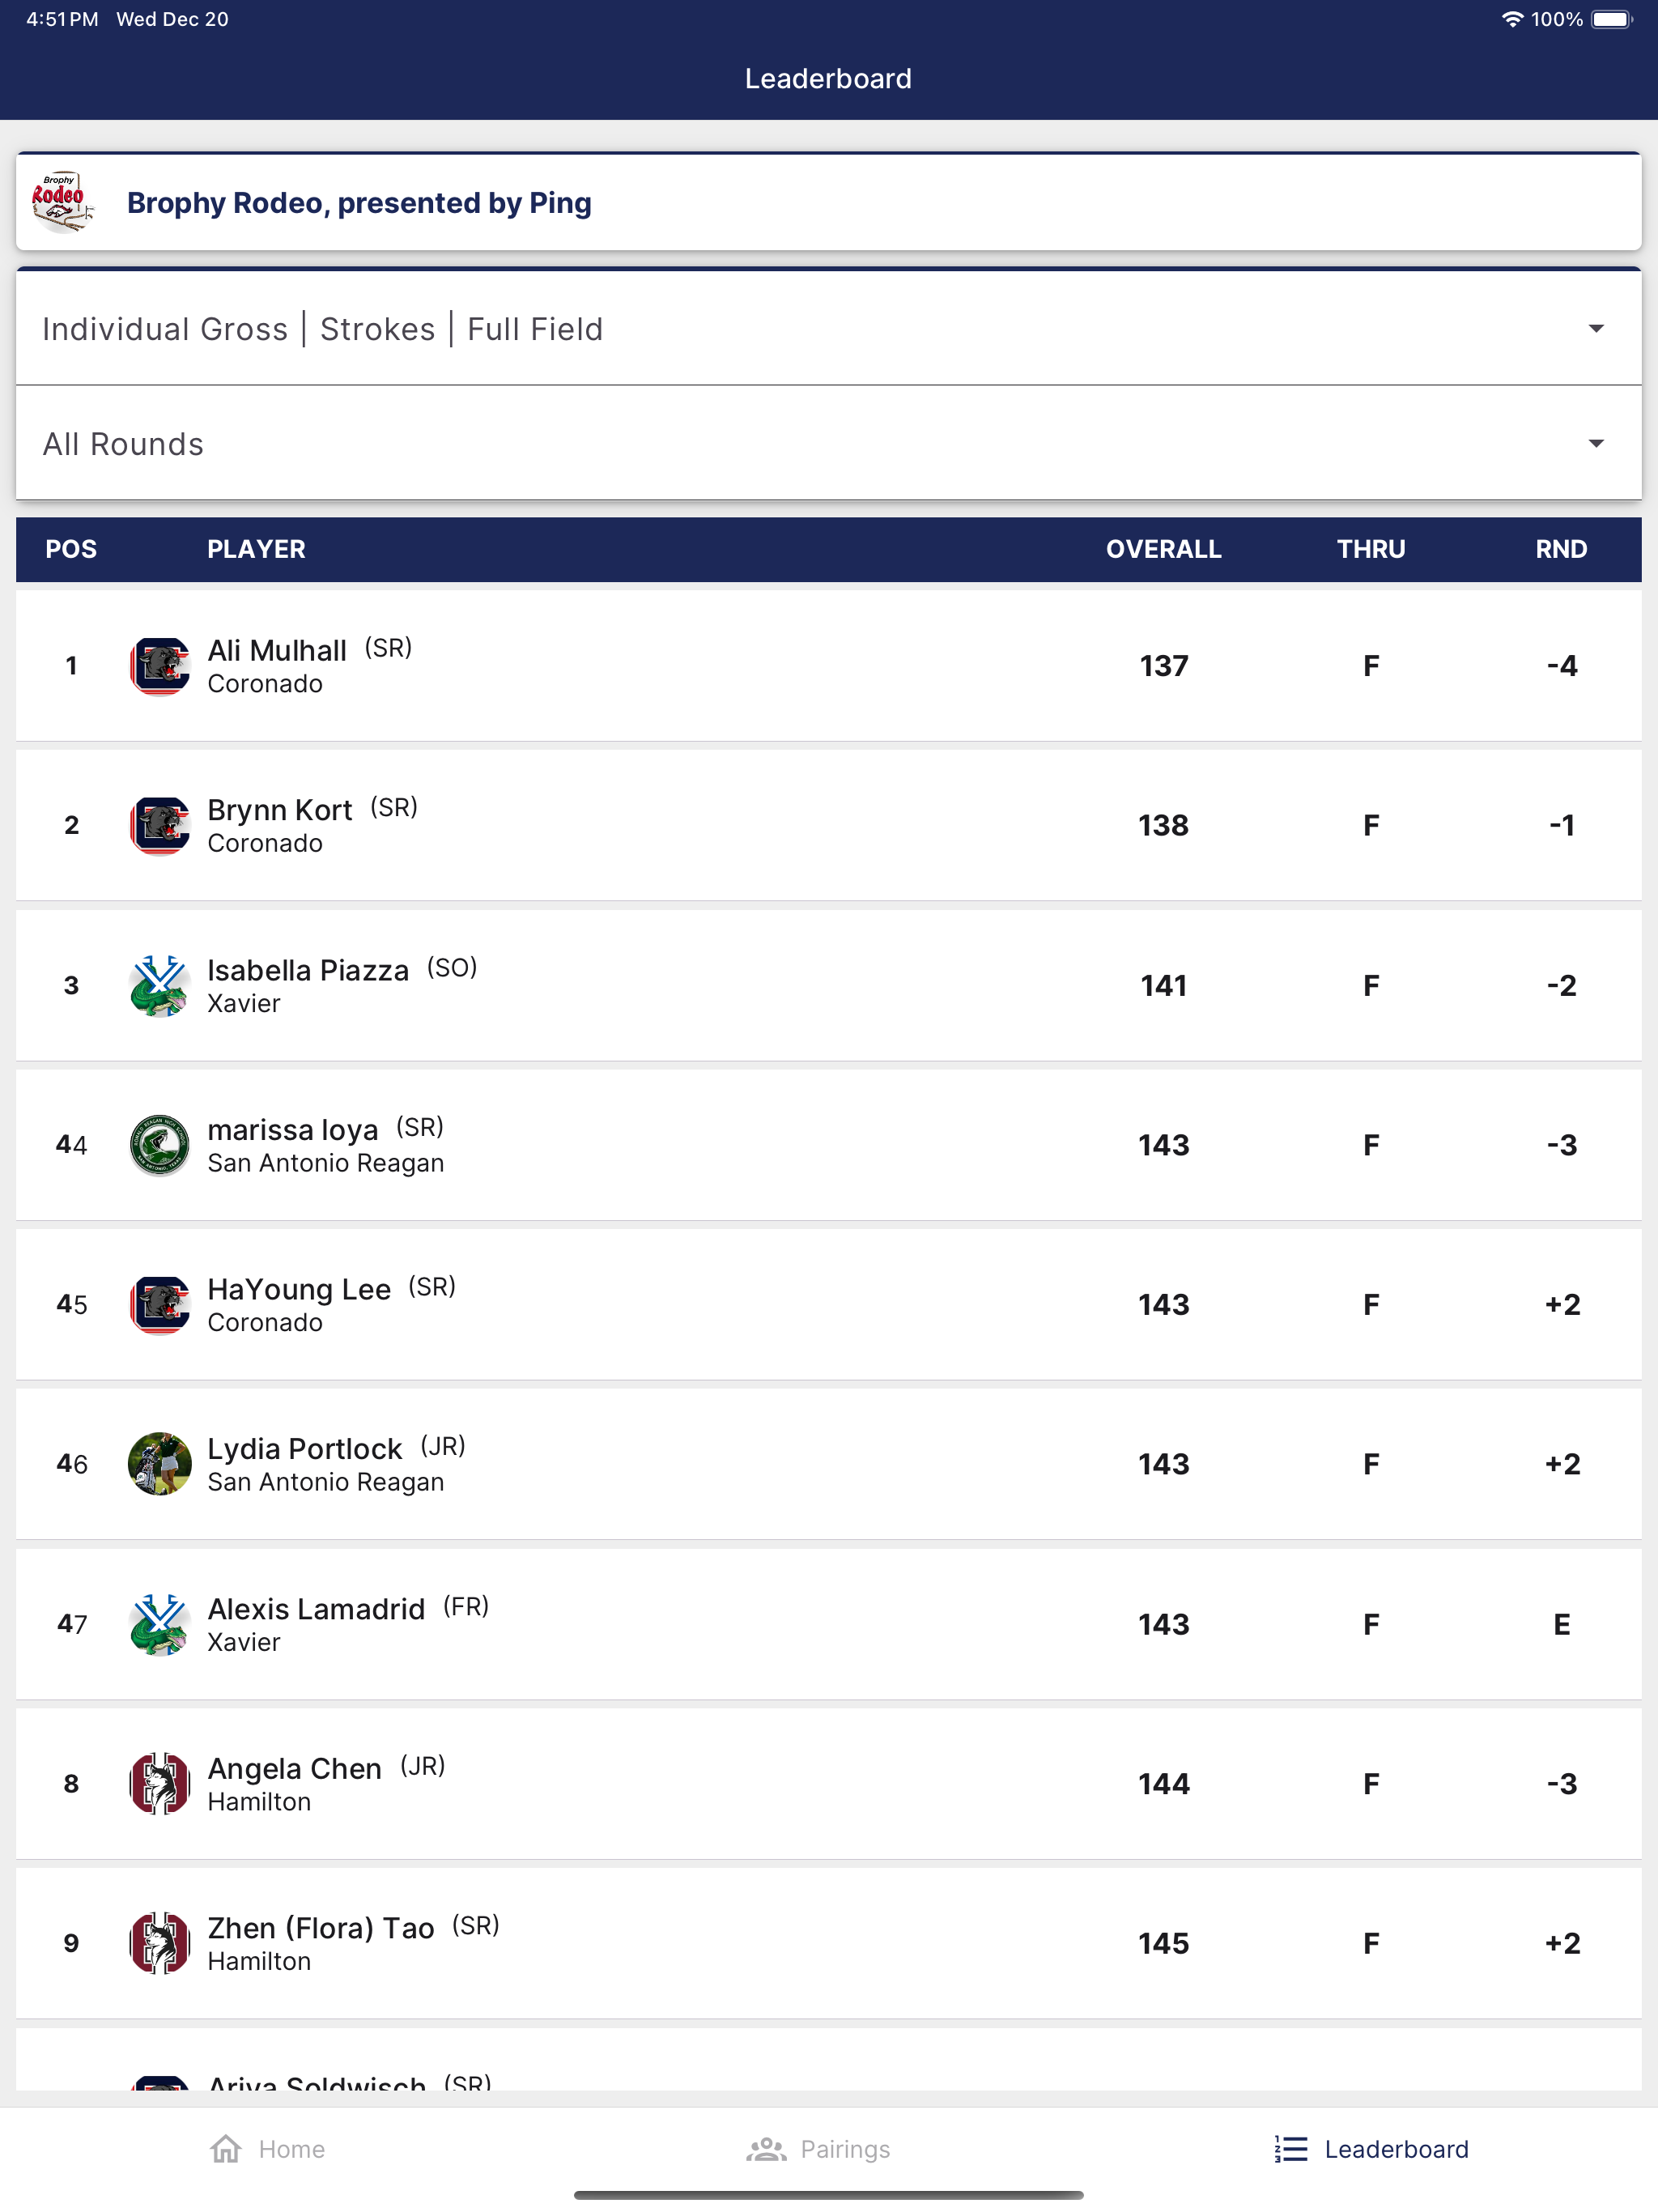
Task: Tap Isabella Piazza's Xavier team logo
Action: pos(160,986)
